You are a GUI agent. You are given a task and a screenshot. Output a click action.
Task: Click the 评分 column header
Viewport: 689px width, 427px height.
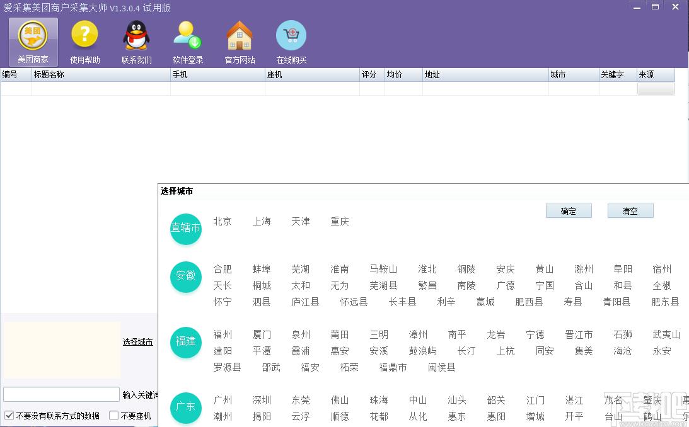(x=372, y=74)
